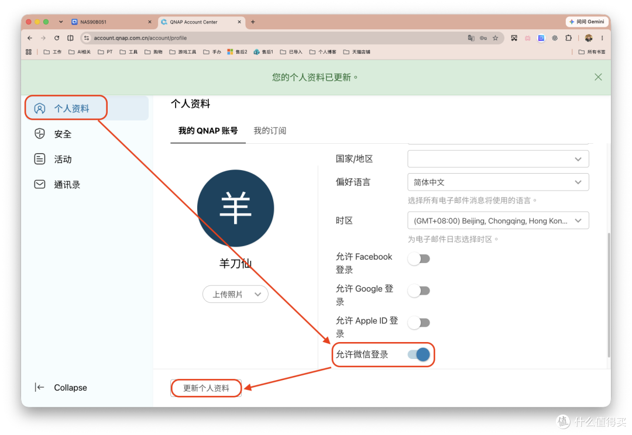Open the 售后2 bookmark
The width and height of the screenshot is (632, 435).
[238, 52]
